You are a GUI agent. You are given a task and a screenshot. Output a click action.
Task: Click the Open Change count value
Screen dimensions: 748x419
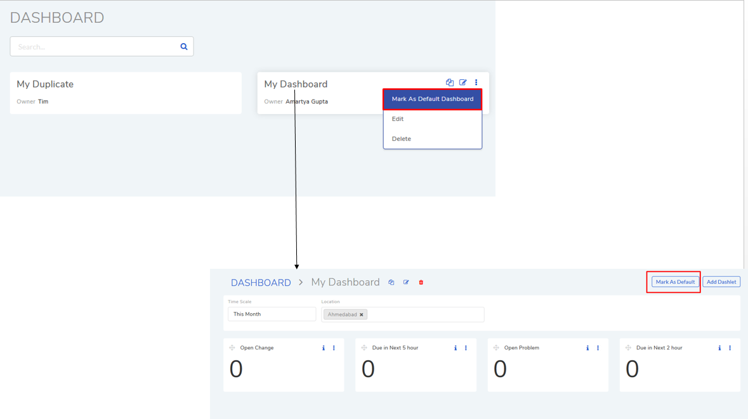click(236, 369)
